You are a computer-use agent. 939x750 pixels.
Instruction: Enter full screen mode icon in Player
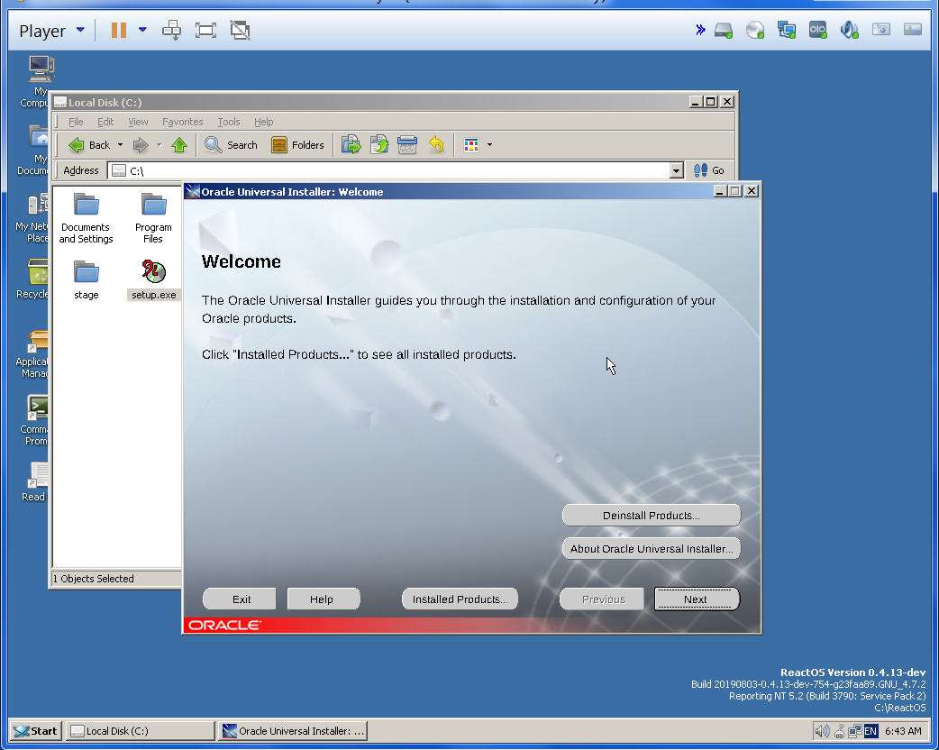pos(205,30)
